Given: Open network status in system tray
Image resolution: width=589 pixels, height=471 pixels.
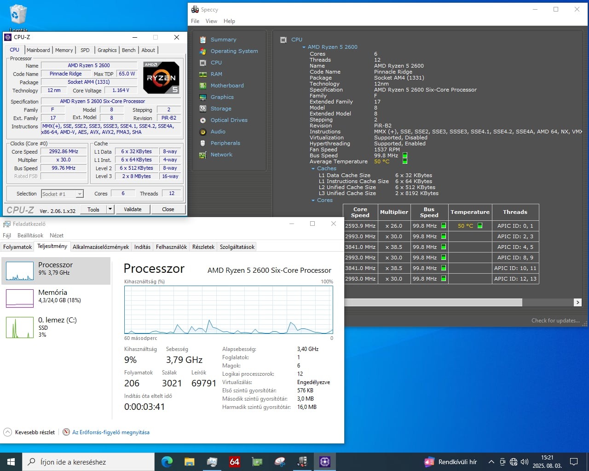Looking at the screenshot, I should click(514, 462).
